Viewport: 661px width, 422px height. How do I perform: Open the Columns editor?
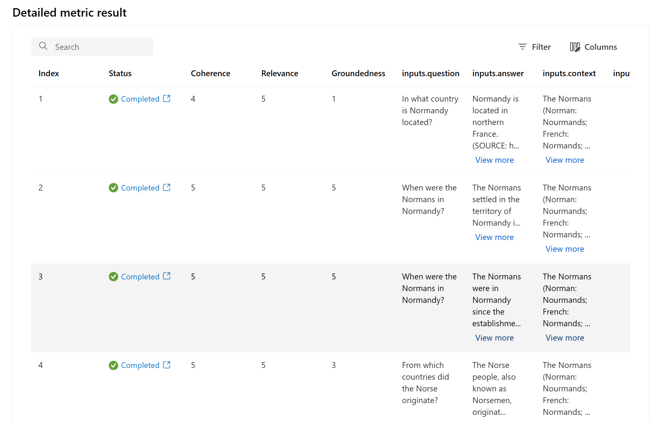tap(593, 47)
